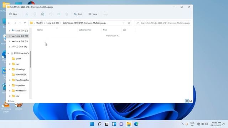Viewport: 228px width, 128px height.
Task: Open taskbar Search
Action: pyautogui.click(x=99, y=124)
